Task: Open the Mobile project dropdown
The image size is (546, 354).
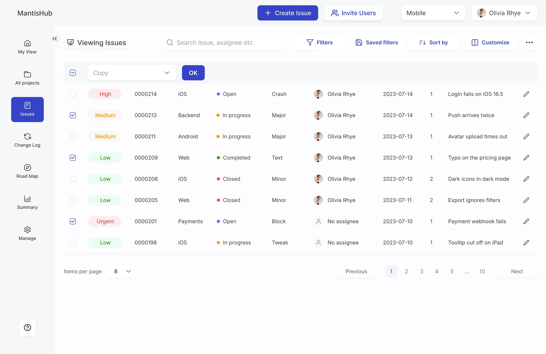Action: point(433,13)
